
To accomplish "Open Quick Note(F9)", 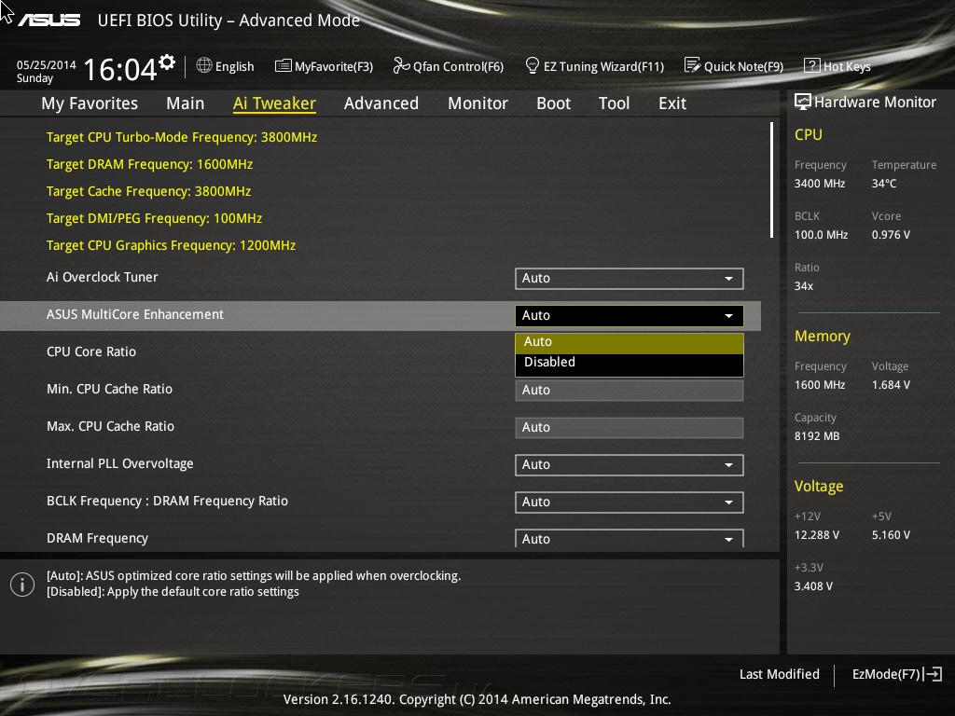I will (x=734, y=66).
